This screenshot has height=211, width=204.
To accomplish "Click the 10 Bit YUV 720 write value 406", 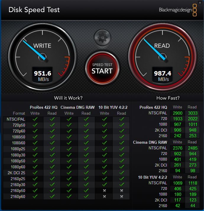I will coord(178,189).
